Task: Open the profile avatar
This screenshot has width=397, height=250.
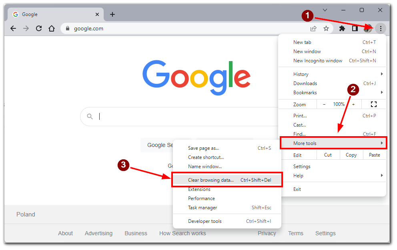Action: [368, 29]
